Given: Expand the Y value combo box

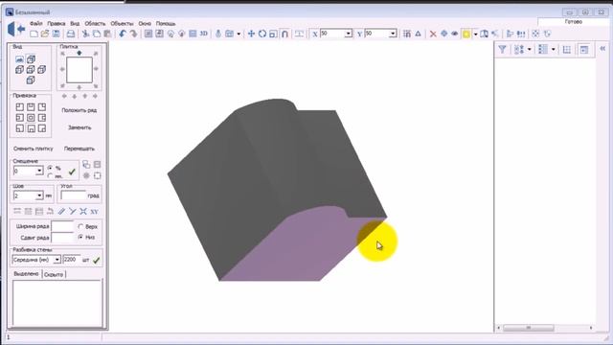Looking at the screenshot, I should tap(393, 34).
